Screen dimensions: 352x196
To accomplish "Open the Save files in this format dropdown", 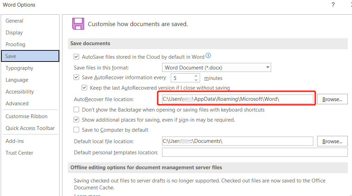I will coord(216,67).
